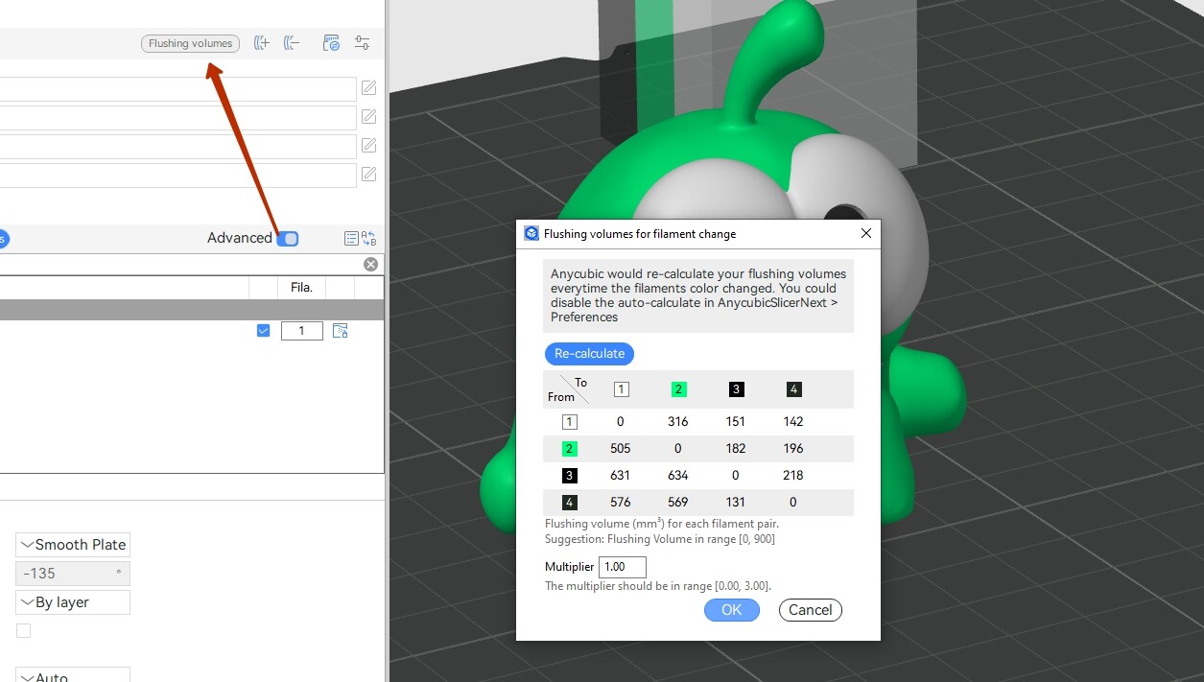Click object settings icon next to Fila. value

pos(340,331)
